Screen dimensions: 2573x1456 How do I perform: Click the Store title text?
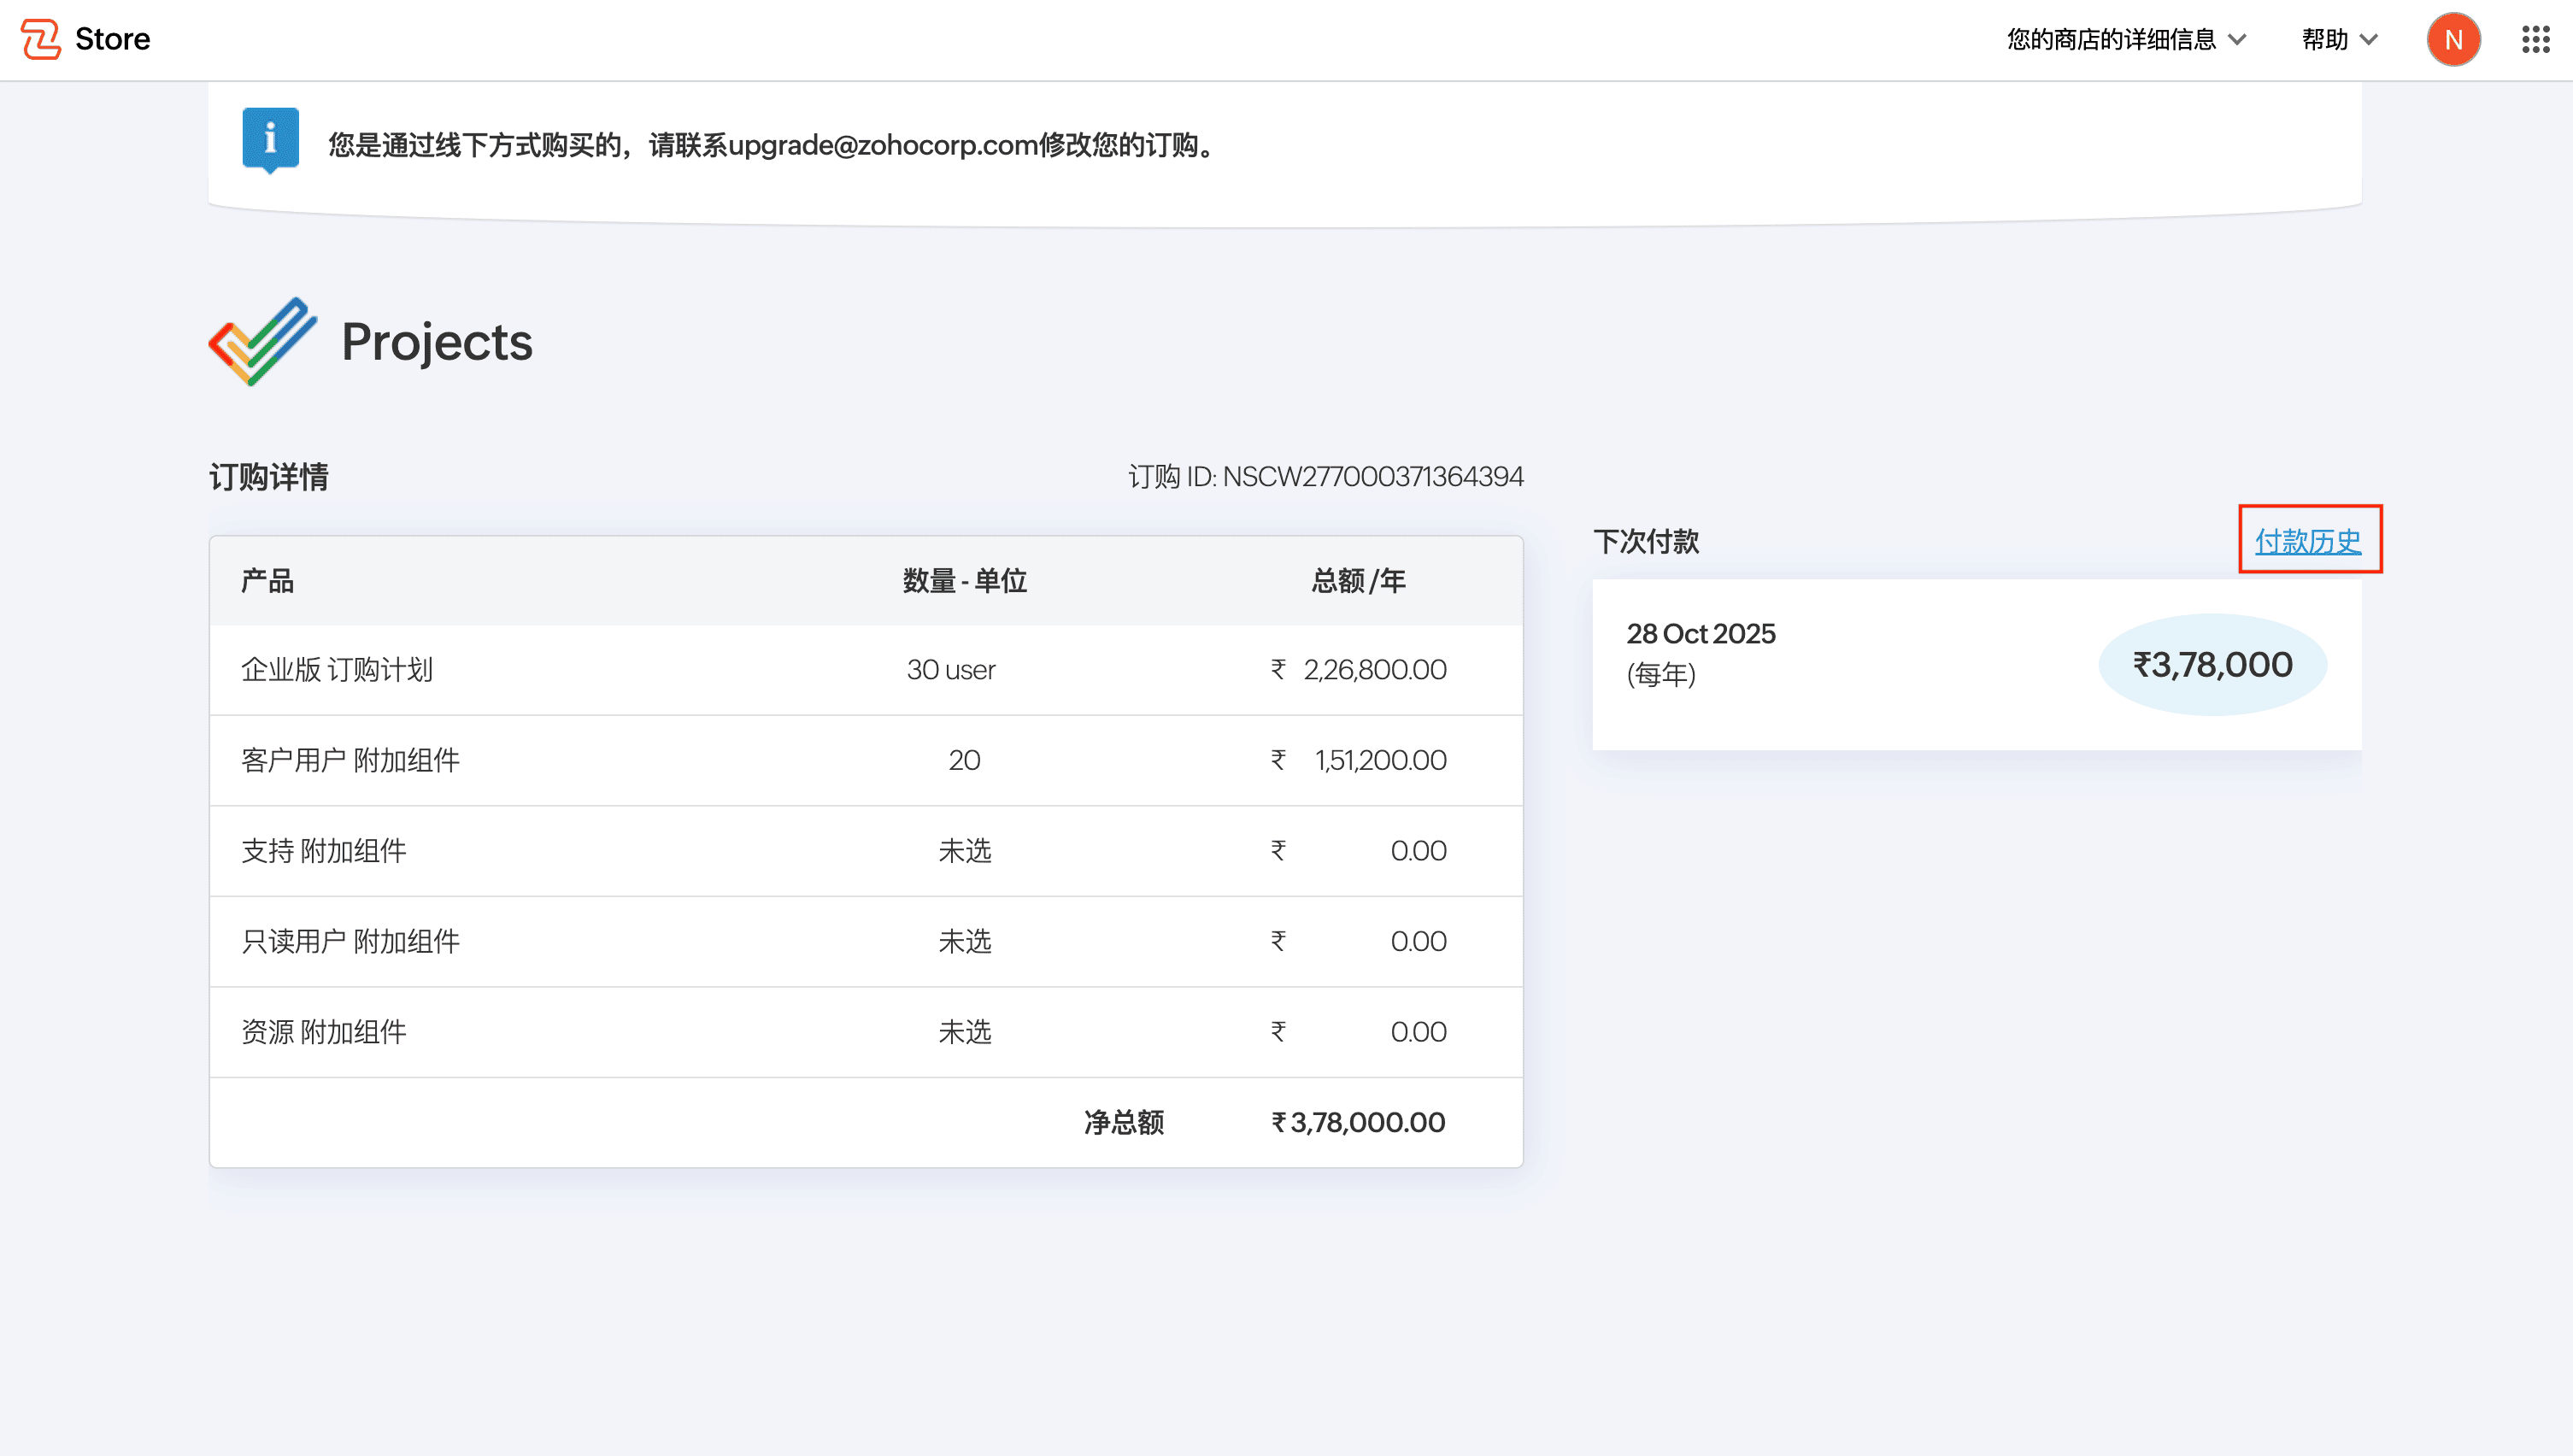tap(112, 39)
